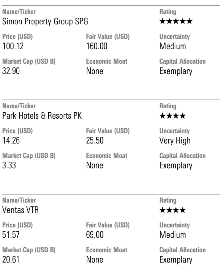This screenshot has height=268, width=224.
Task: Click the Ventas four-star rating
Action: [x=172, y=210]
